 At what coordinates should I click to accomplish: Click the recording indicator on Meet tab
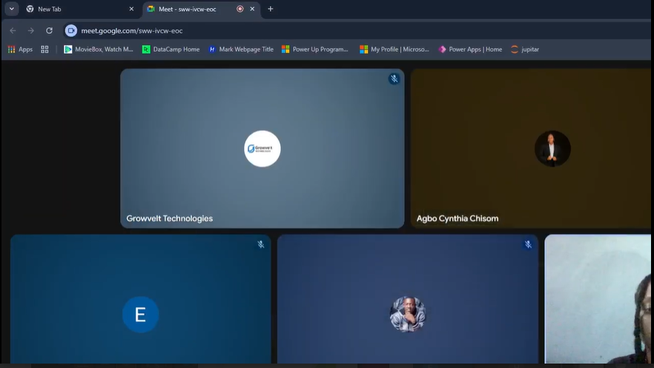(240, 9)
